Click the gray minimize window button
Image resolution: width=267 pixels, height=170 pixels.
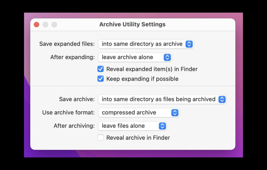point(45,25)
